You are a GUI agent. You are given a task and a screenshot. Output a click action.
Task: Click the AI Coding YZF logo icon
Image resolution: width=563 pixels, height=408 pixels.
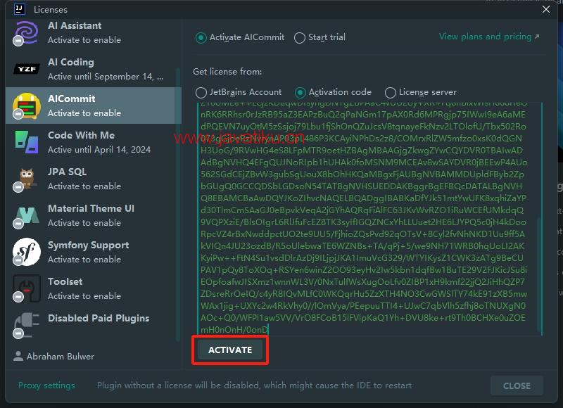pyautogui.click(x=27, y=68)
